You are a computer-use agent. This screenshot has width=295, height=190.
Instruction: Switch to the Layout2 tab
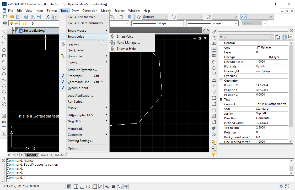(x=59, y=155)
